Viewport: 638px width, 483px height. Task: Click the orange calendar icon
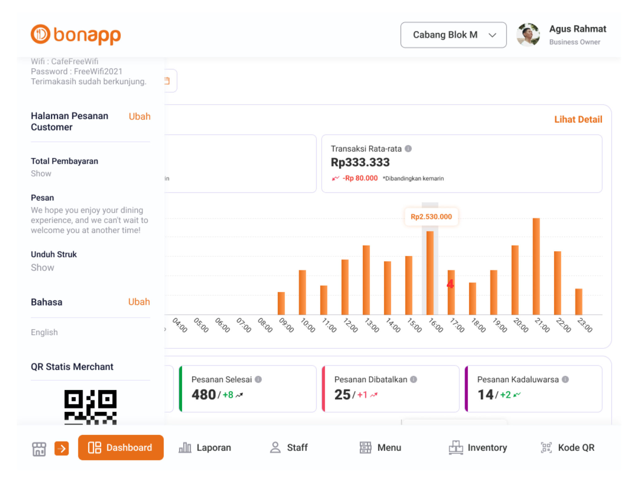tap(168, 81)
